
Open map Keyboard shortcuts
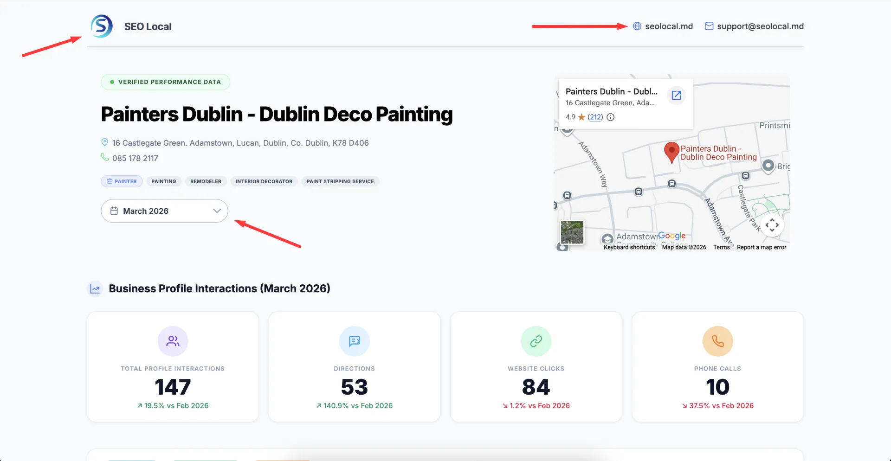click(629, 247)
